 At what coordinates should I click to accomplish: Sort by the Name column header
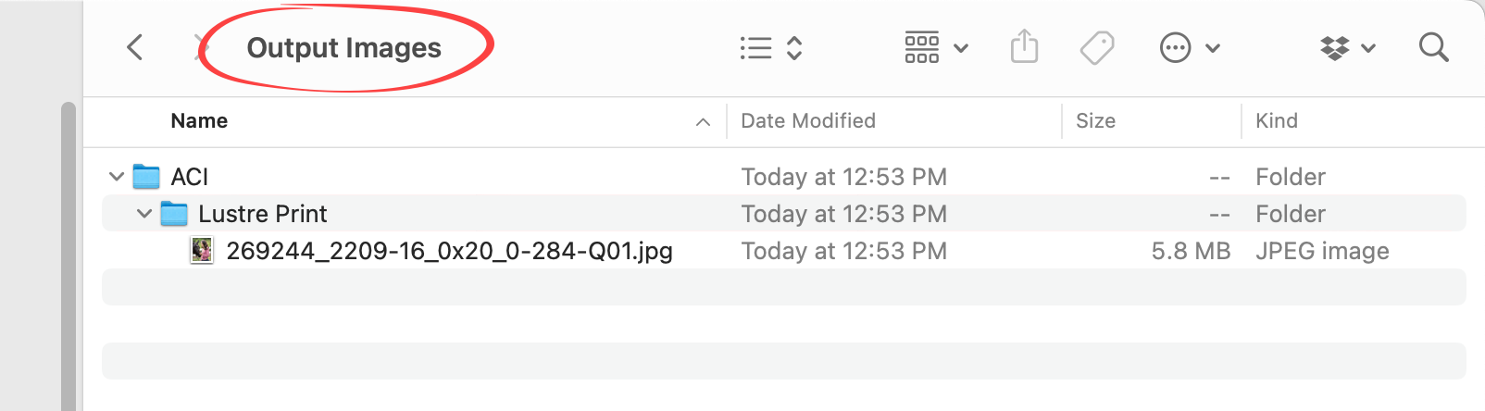[199, 121]
